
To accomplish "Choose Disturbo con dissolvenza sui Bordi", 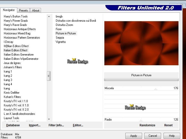I will 76,21.
